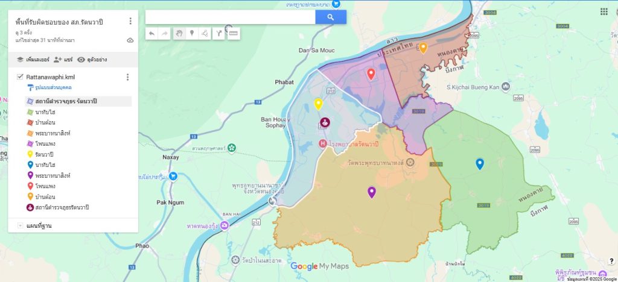Select the draw a line tool

tap(205, 33)
